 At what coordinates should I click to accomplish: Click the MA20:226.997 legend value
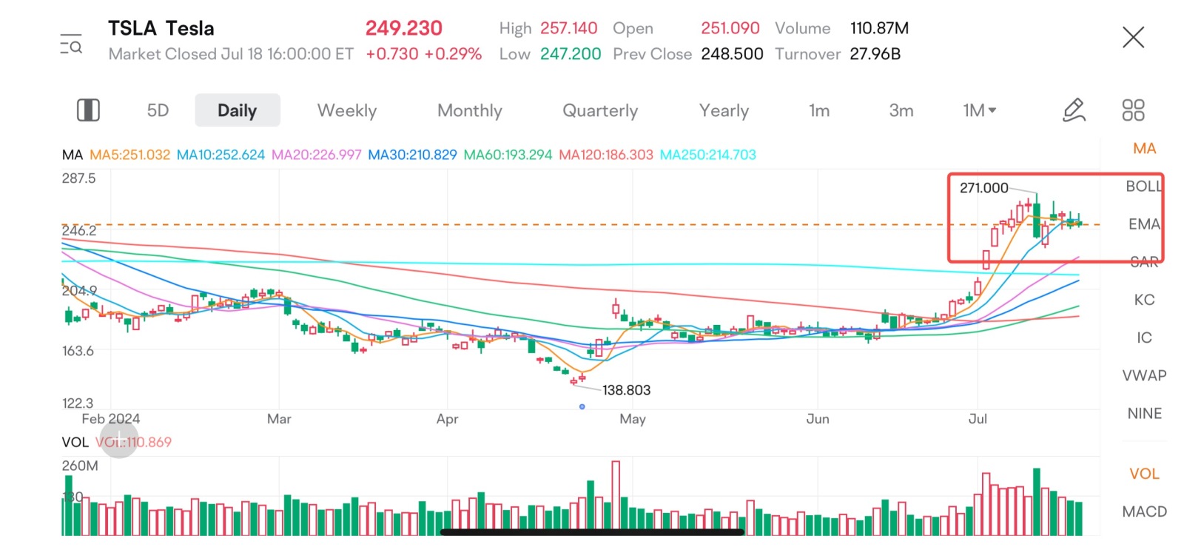(x=316, y=155)
